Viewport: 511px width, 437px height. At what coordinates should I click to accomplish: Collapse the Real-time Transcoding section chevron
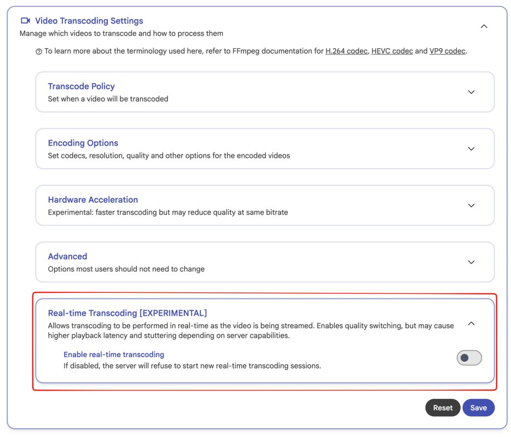click(x=471, y=323)
